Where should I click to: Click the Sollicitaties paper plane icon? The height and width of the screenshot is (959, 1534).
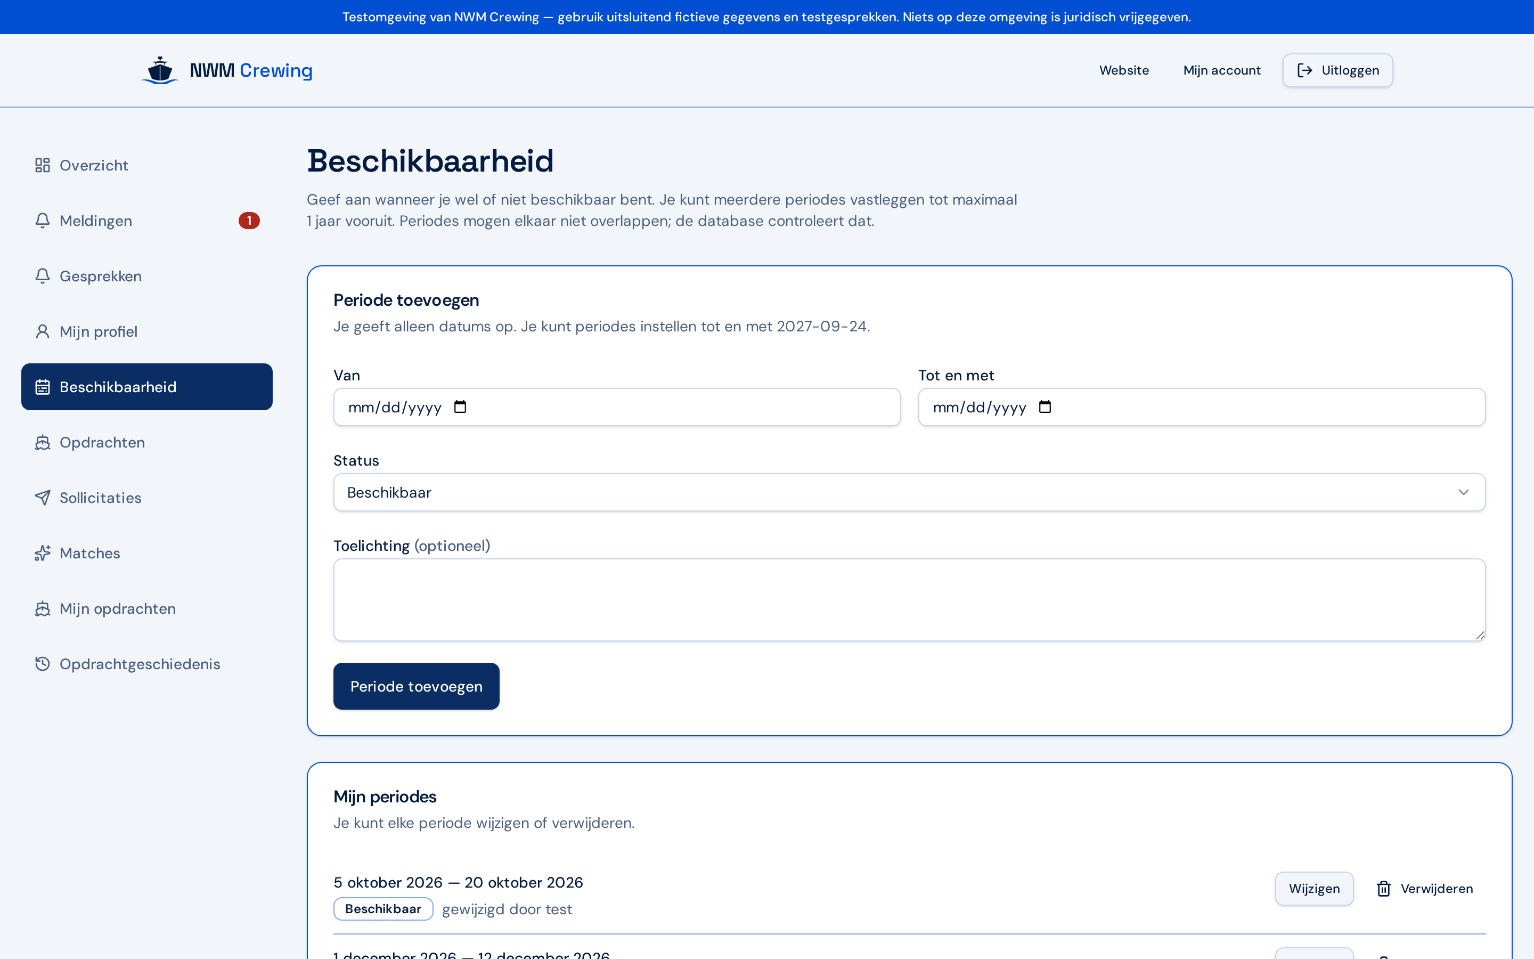[x=43, y=498]
